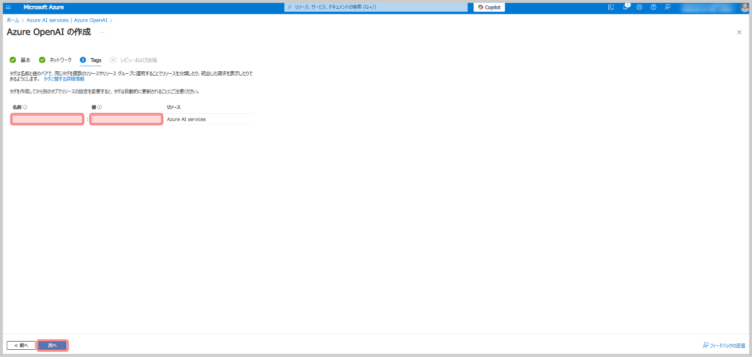
Task: Click the < 前へ button
Action: pyautogui.click(x=21, y=345)
